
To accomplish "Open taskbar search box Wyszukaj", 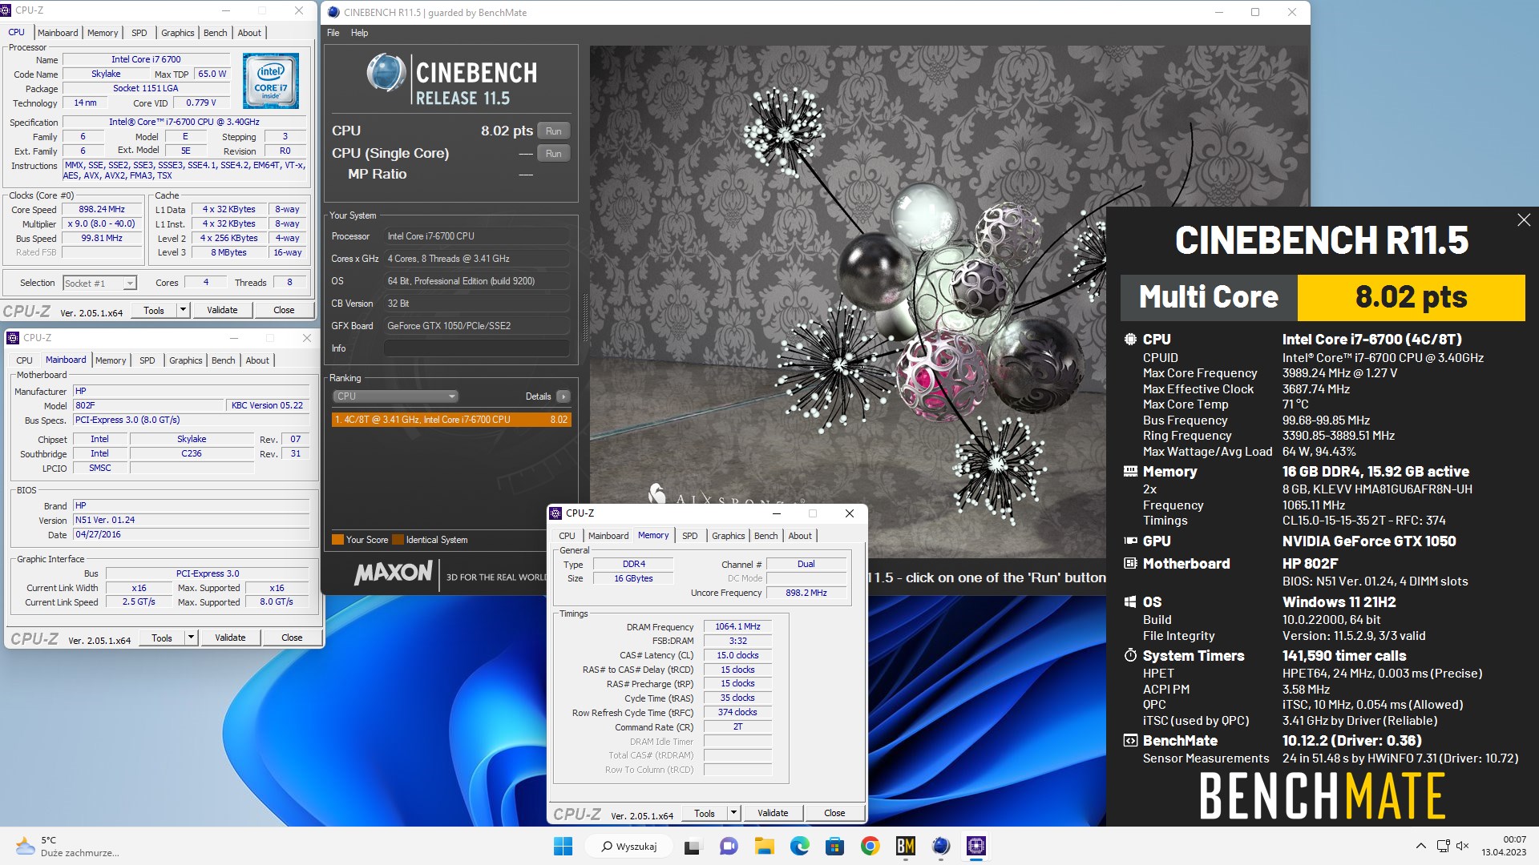I will (x=630, y=846).
